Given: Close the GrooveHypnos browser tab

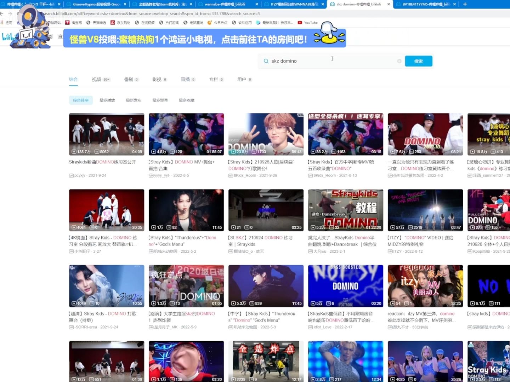Looking at the screenshot, I should pos(125,4).
